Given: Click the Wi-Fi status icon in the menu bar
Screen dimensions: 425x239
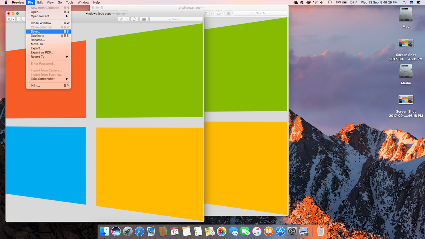Looking at the screenshot, I should tap(315, 2).
